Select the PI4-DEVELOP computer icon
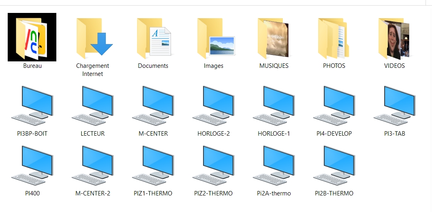The image size is (432, 212). coord(334,106)
